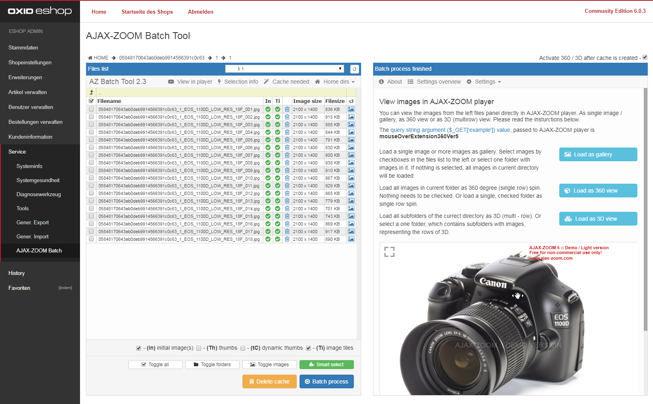Click the reload icon in table header column
Screen dimensions: 653x404
point(351,101)
